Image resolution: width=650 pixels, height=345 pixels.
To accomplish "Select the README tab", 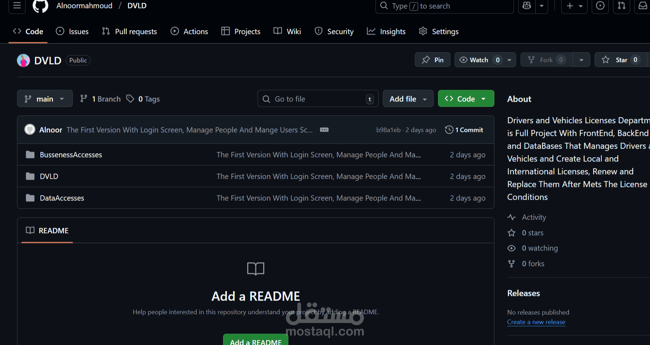I will 47,230.
